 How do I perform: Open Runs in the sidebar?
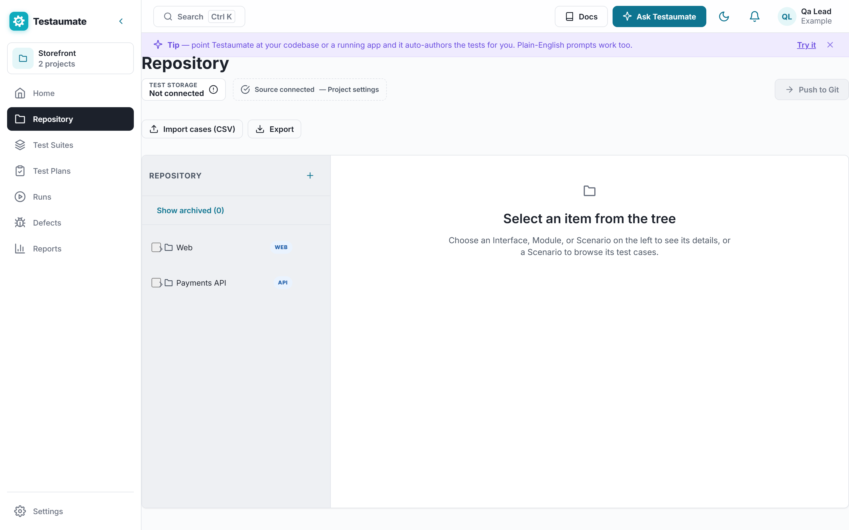coord(70,197)
